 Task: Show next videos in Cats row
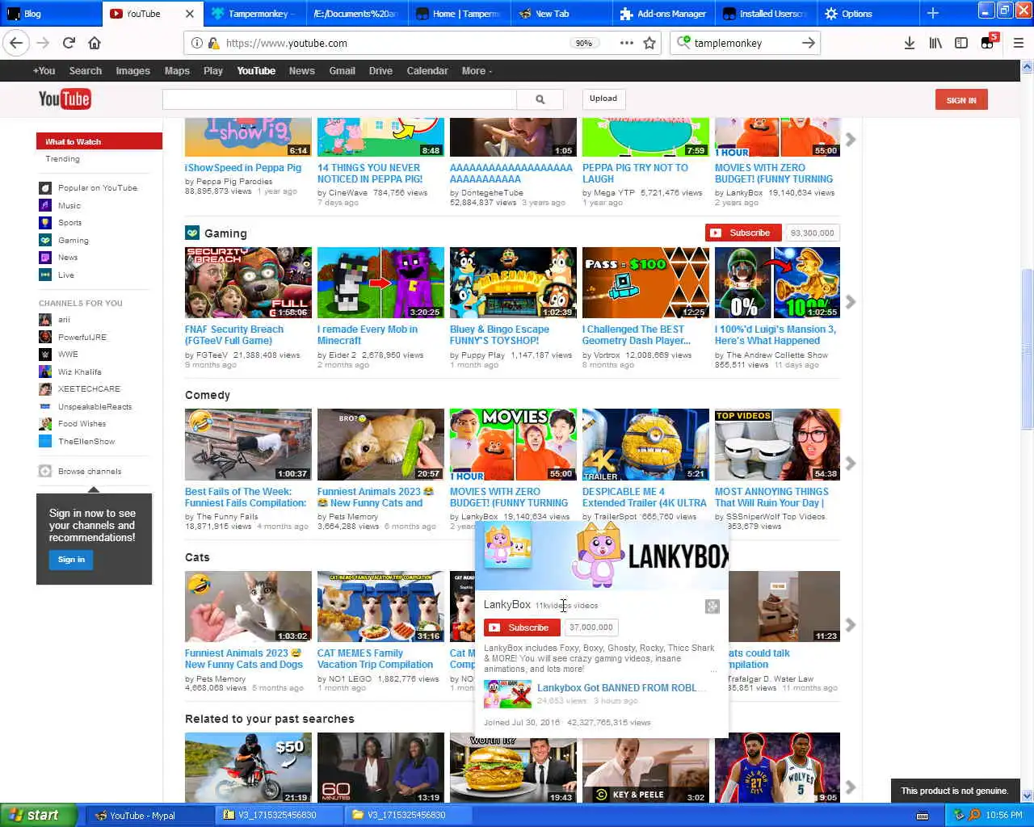click(850, 624)
